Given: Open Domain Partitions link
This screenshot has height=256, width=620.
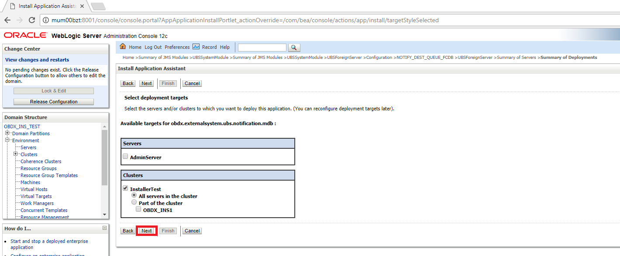Looking at the screenshot, I should (31, 133).
